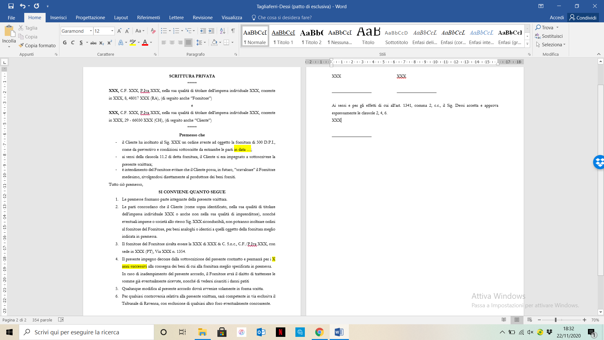Screen dimensions: 604x340
Task: Open the File menu
Action: (x=11, y=18)
